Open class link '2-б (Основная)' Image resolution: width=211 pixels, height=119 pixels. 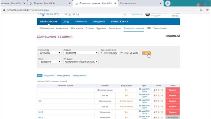126,101
